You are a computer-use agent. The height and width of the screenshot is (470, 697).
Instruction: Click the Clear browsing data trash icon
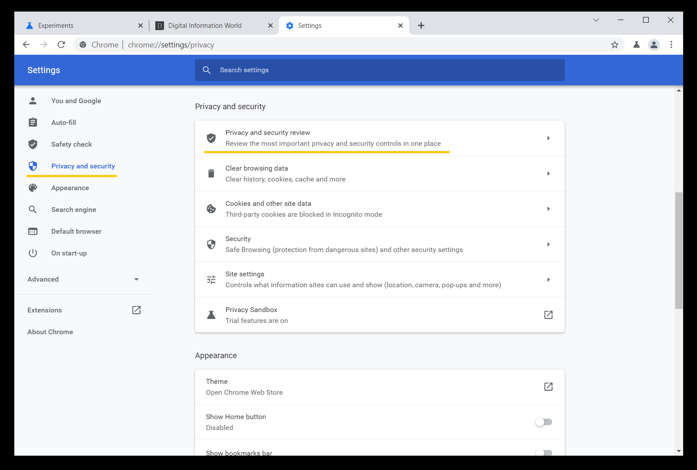[x=211, y=173]
